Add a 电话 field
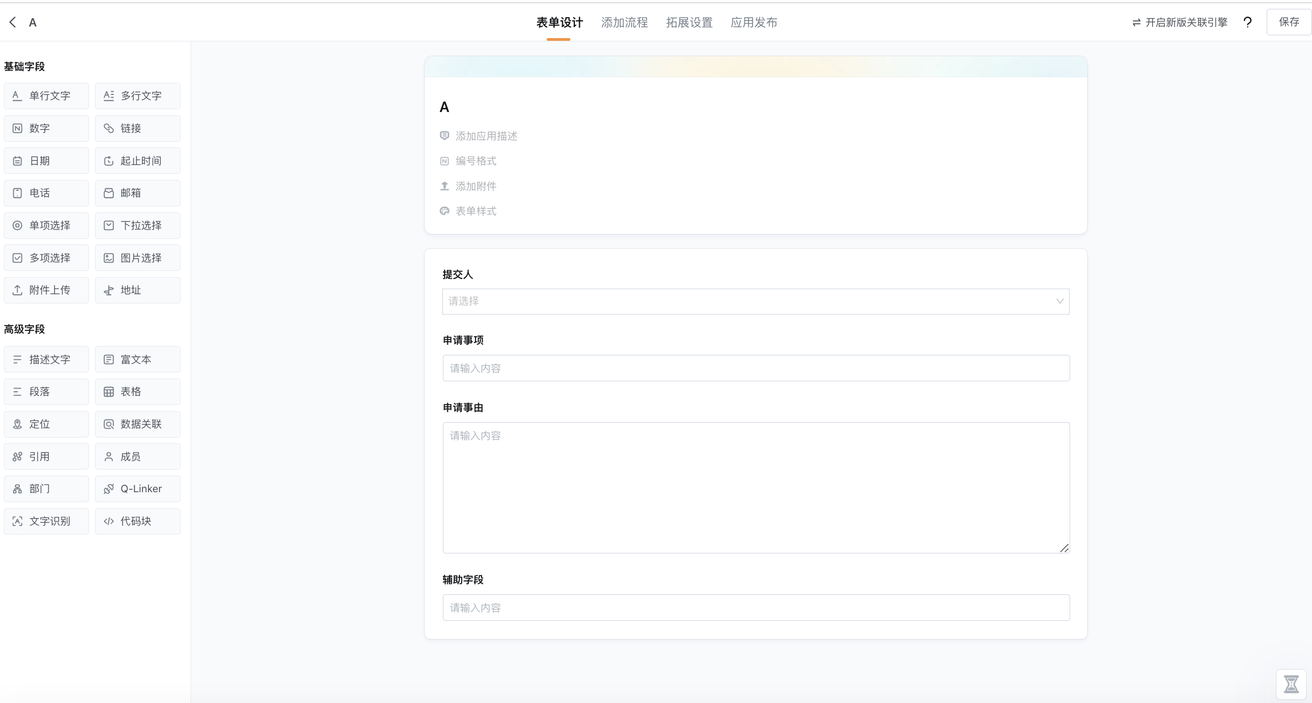The image size is (1312, 703). [46, 193]
